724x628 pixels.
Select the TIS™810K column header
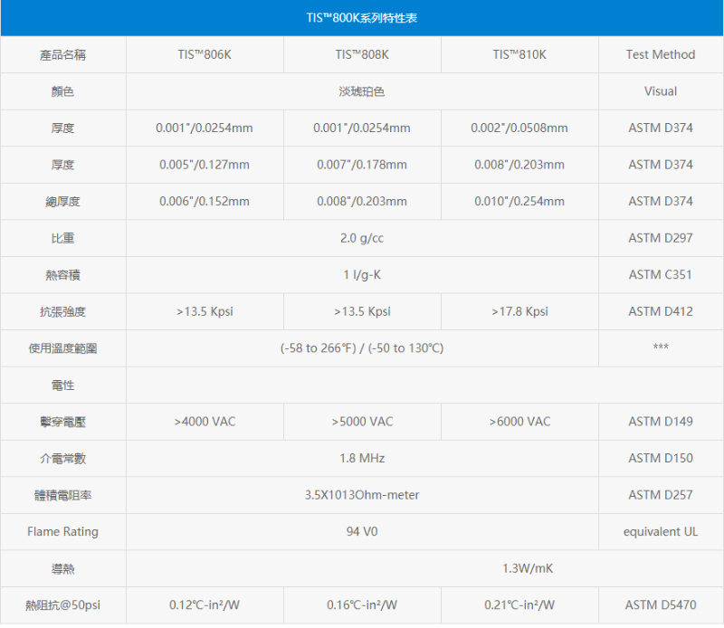[x=519, y=54]
